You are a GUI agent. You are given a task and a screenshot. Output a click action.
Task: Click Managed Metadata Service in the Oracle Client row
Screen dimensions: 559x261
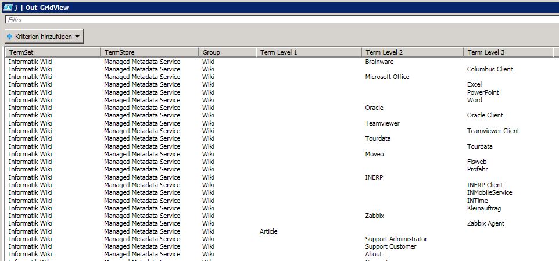[142, 115]
